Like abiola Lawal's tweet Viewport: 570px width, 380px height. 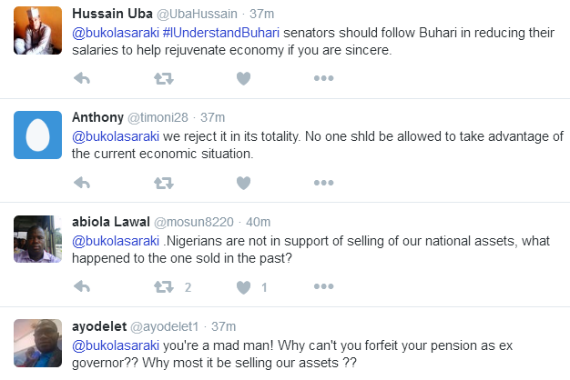(243, 287)
